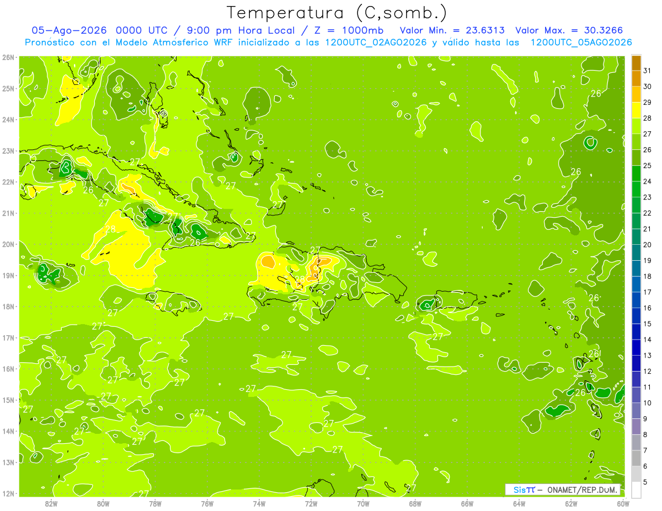Click the '26N' latitude axis label

tap(8, 57)
